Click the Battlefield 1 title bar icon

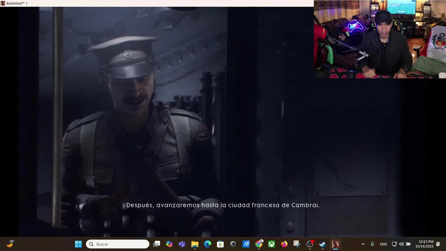coord(3,3)
